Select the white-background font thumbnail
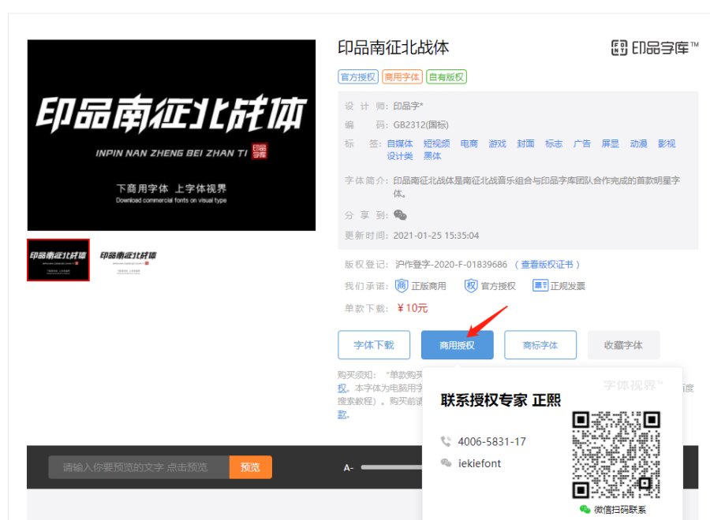 (x=128, y=260)
